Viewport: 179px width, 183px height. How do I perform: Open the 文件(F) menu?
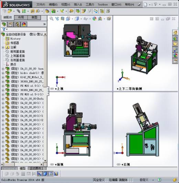pyautogui.click(x=41, y=4)
